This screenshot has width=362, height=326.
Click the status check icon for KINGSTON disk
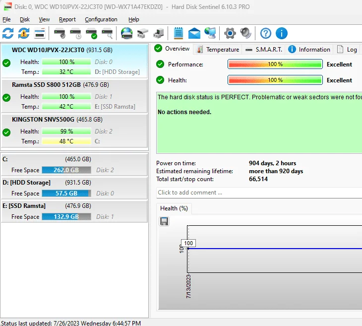click(x=6, y=132)
